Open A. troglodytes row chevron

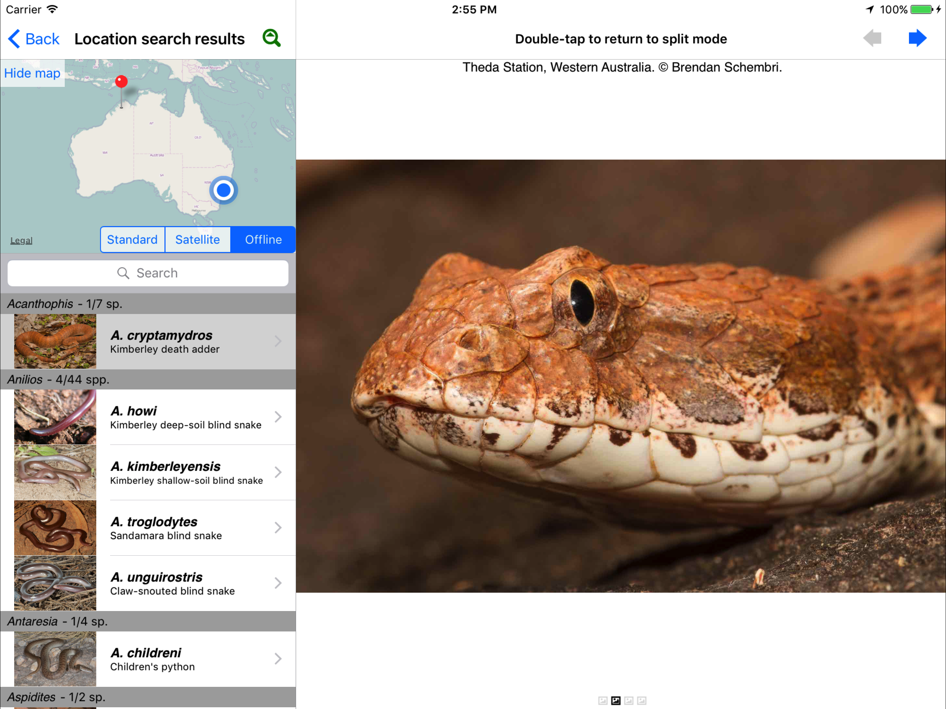[x=278, y=528]
